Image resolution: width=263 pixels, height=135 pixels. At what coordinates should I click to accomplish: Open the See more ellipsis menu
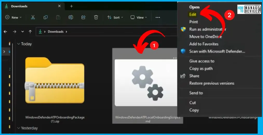point(158,17)
